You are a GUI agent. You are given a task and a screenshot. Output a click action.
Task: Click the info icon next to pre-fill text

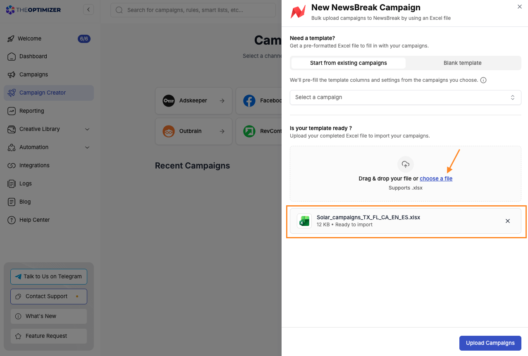pos(483,80)
